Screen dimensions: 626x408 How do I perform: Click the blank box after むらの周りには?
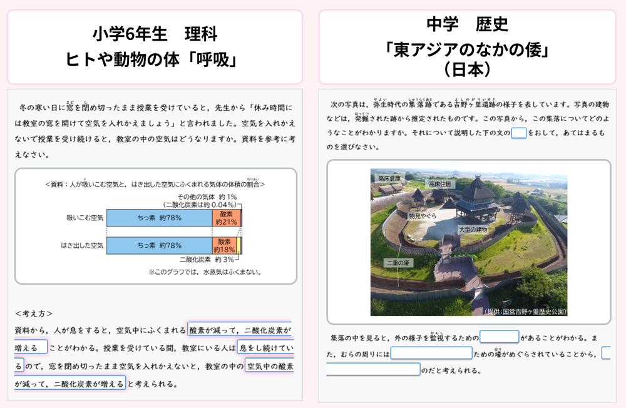coord(431,354)
